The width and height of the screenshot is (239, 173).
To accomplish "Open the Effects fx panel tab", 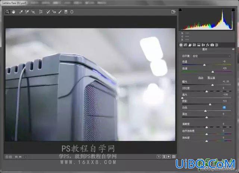I will [x=208, y=45].
